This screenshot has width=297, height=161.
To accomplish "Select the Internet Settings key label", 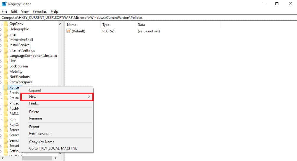I will (x=22, y=50).
